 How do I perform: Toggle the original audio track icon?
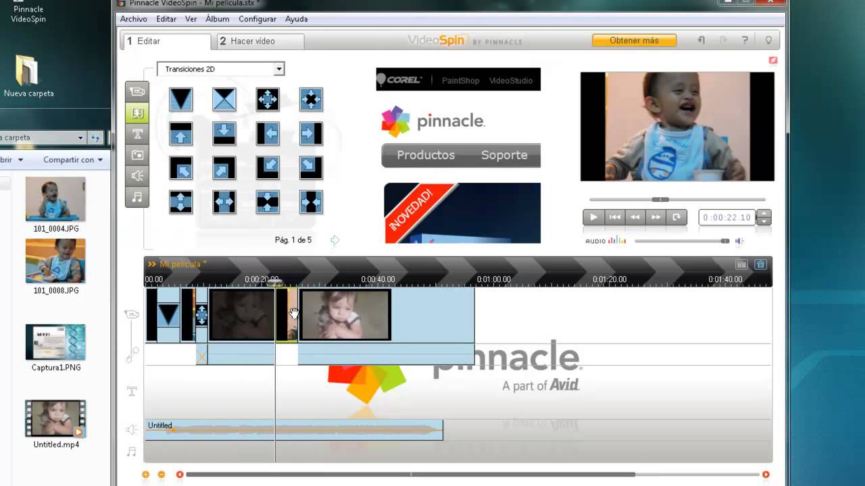(x=132, y=354)
